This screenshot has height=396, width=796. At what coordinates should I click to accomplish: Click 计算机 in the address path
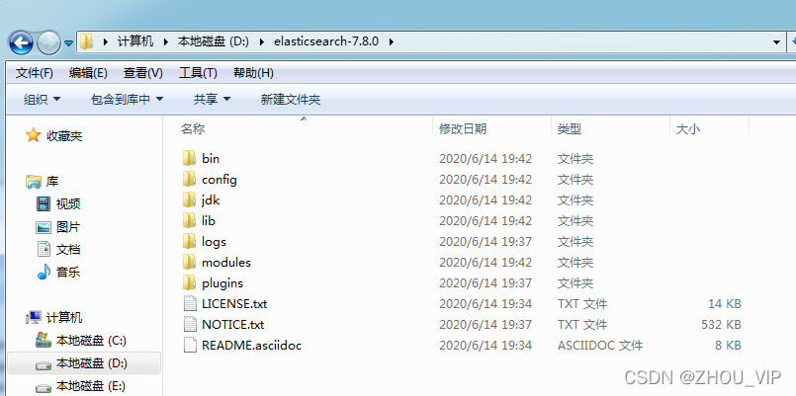[135, 41]
